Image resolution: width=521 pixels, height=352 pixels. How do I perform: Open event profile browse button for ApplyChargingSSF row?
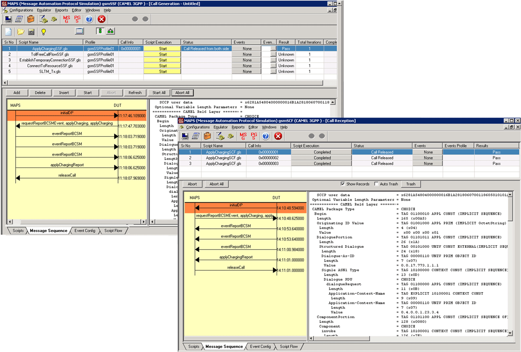point(273,49)
